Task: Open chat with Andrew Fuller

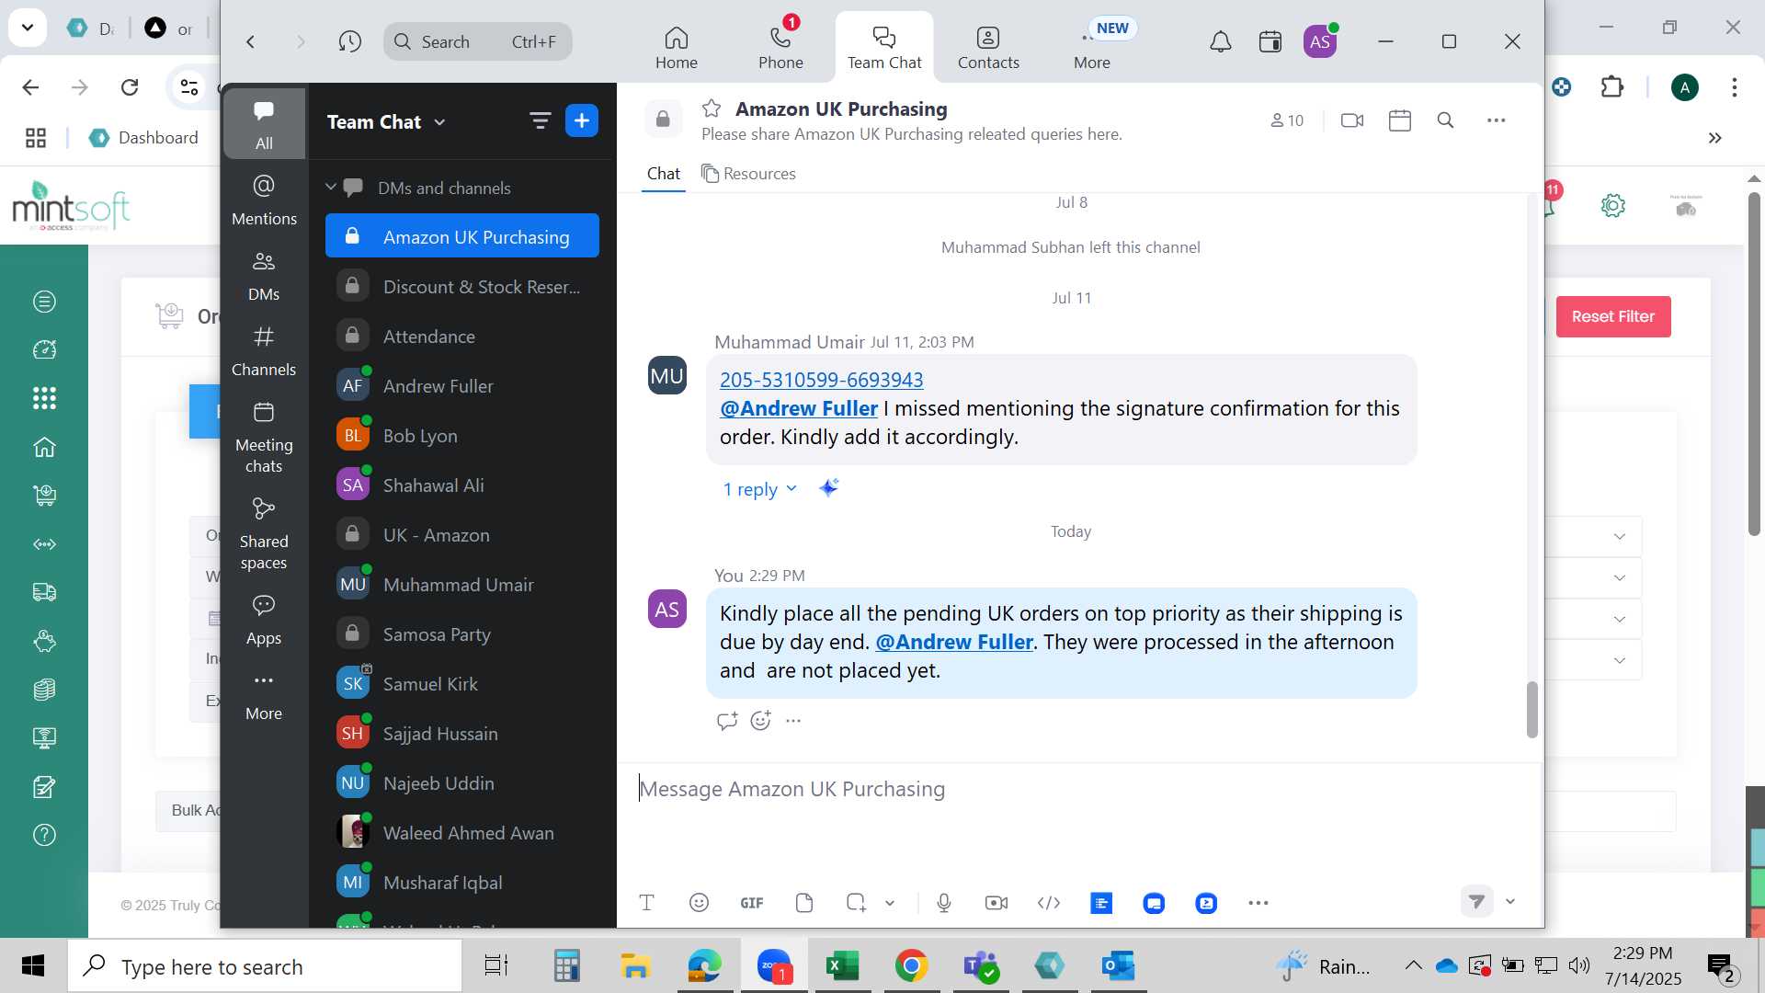Action: coord(462,386)
